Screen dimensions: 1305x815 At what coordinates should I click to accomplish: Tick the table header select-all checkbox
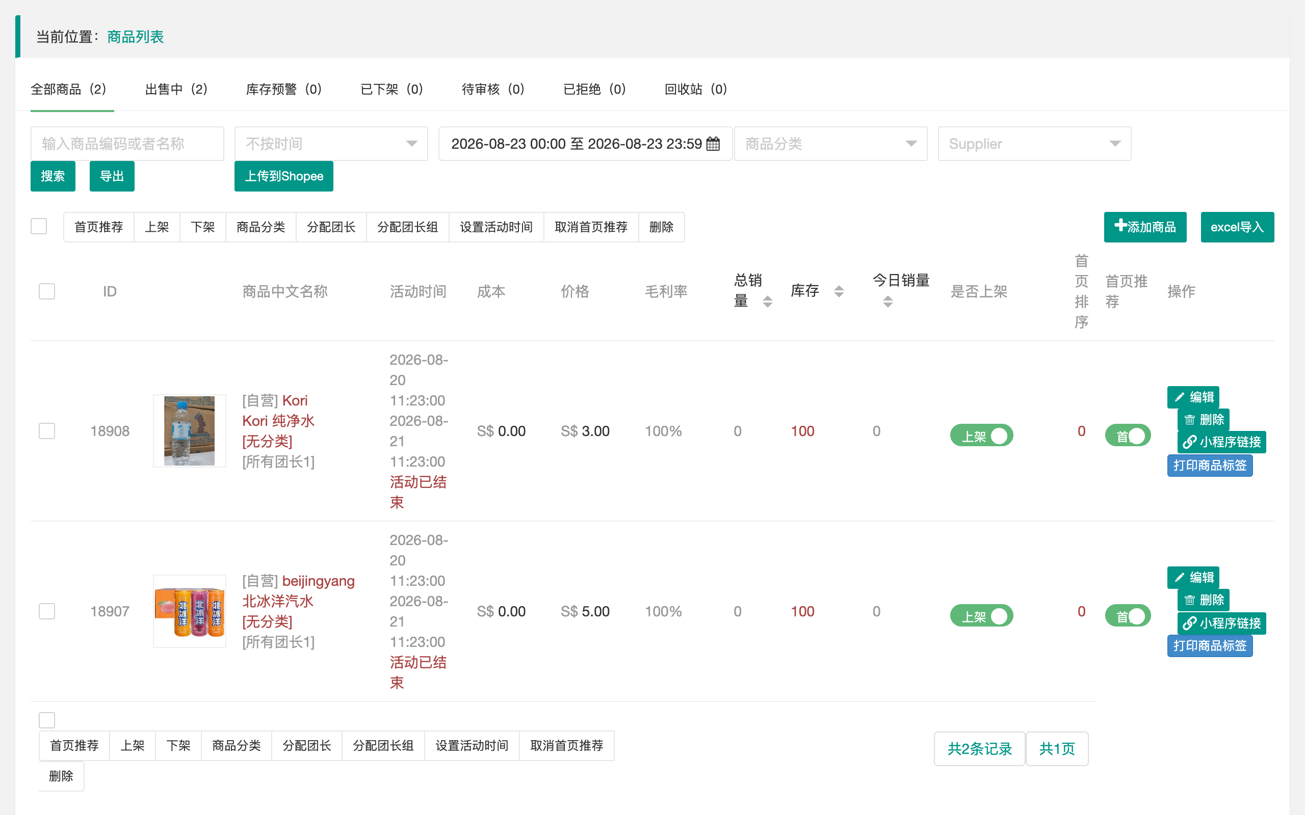(47, 291)
